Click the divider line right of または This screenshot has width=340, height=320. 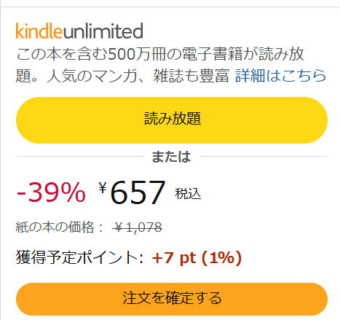[x=264, y=157]
